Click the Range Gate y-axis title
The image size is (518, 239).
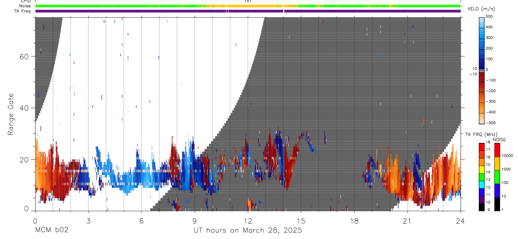10,114
